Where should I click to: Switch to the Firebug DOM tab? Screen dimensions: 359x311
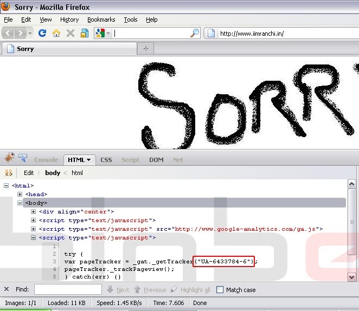tap(156, 160)
